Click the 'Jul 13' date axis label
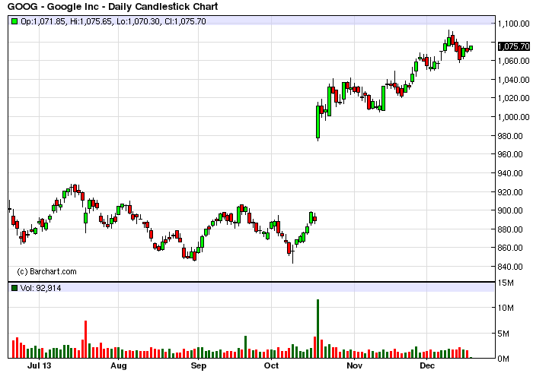The width and height of the screenshot is (533, 389). (40, 366)
